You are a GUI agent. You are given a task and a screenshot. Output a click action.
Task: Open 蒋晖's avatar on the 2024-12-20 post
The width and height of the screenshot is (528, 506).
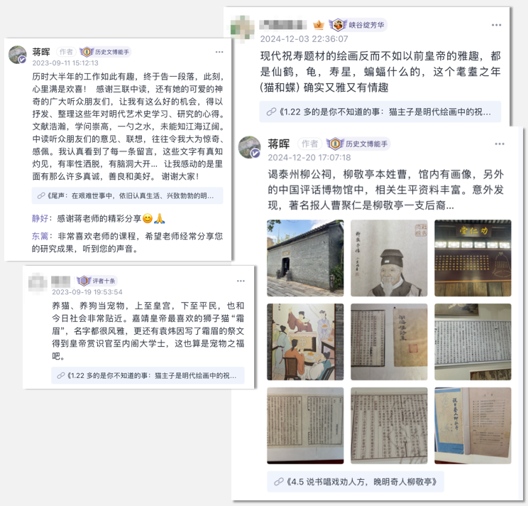(x=250, y=147)
